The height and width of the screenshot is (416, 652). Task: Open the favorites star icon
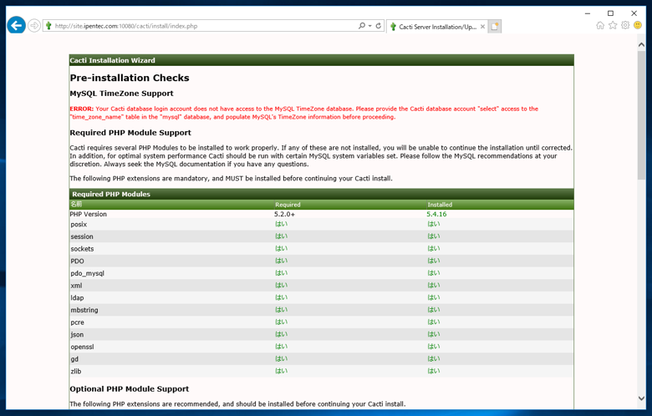pos(613,25)
